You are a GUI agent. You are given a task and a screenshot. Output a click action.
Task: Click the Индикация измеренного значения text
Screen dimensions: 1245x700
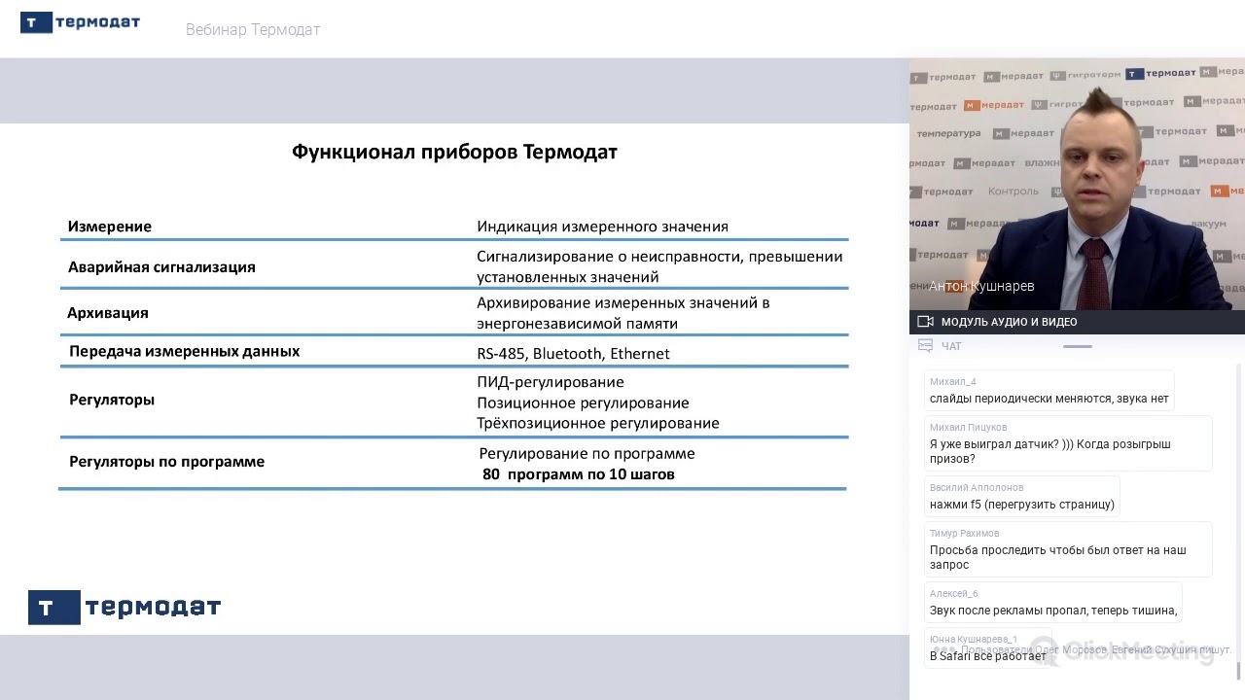point(602,227)
